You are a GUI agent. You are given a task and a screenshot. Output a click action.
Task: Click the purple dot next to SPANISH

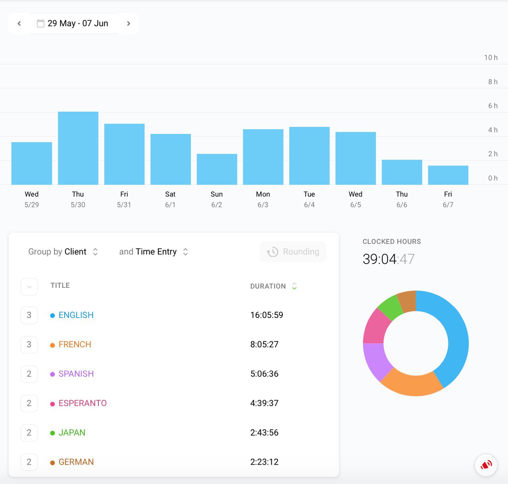[52, 374]
